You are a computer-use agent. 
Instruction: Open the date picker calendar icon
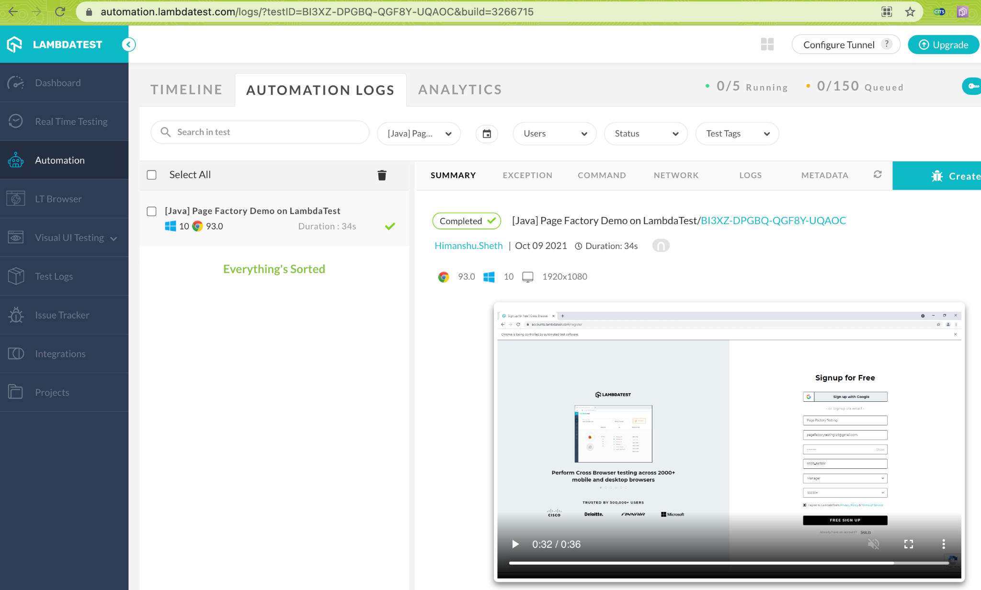click(x=487, y=134)
